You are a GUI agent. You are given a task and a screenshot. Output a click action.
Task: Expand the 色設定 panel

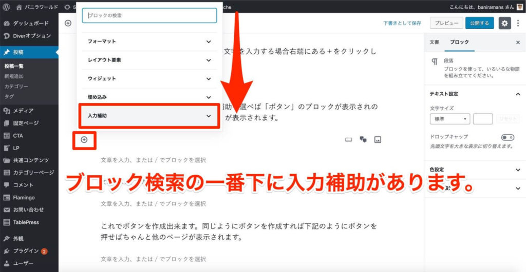(475, 170)
